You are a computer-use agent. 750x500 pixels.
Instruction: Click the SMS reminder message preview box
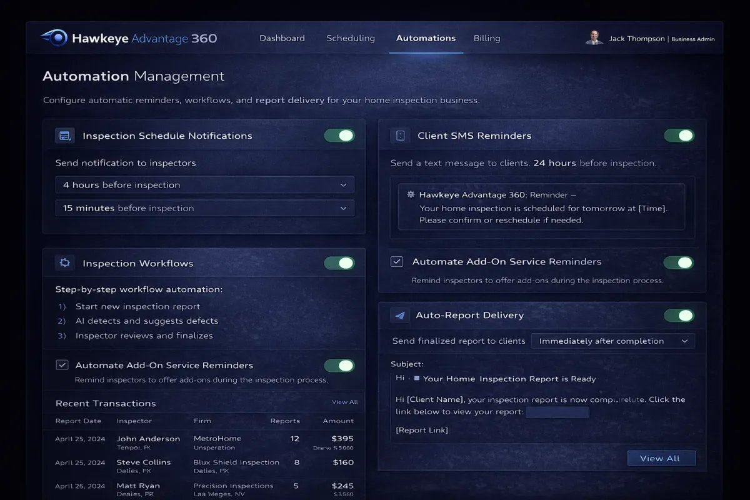(x=541, y=207)
